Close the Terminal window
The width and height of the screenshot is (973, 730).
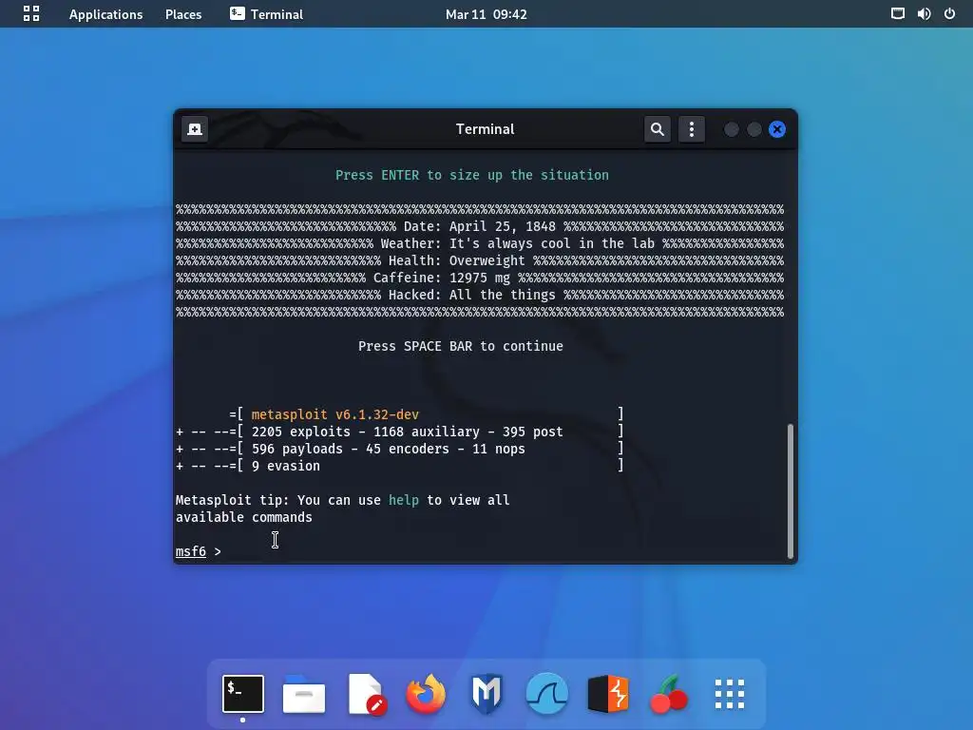(x=777, y=129)
